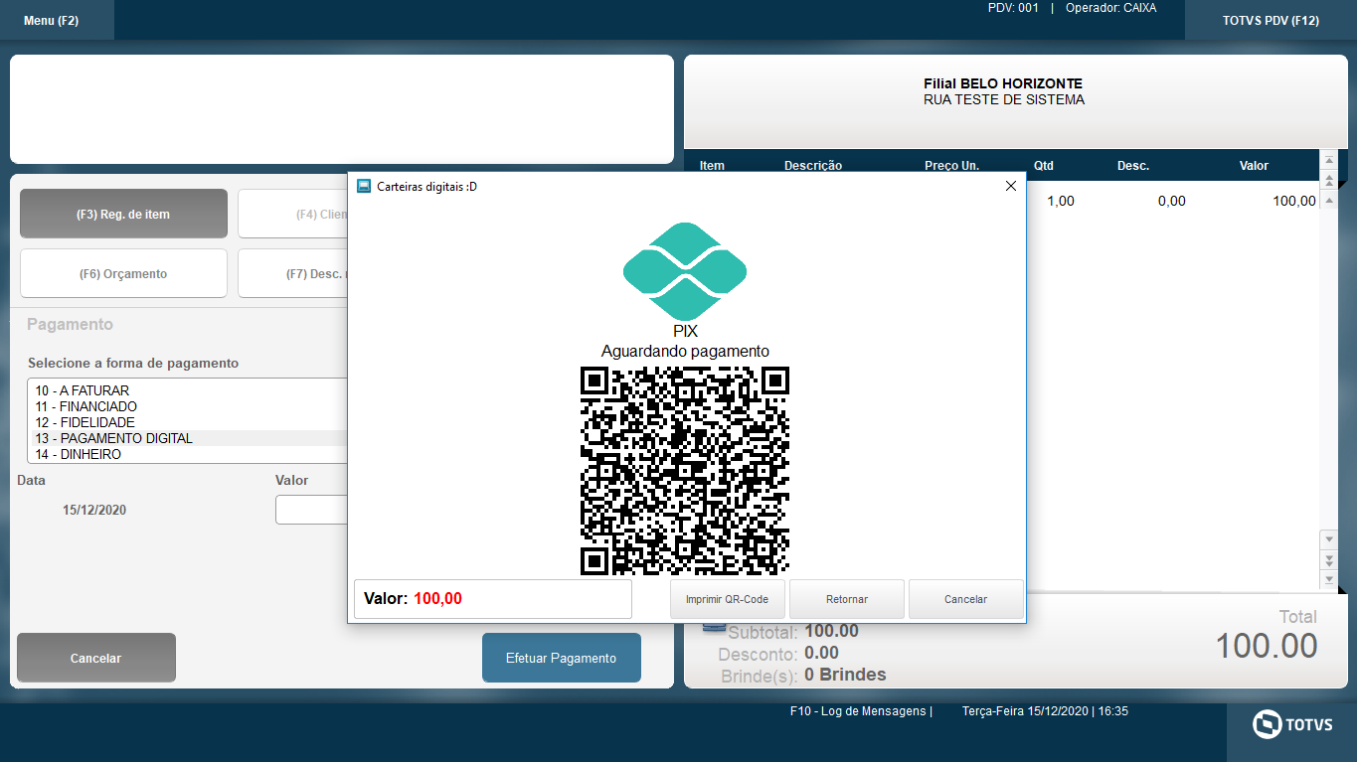
Task: Click the PIX QR code image
Action: coord(685,471)
